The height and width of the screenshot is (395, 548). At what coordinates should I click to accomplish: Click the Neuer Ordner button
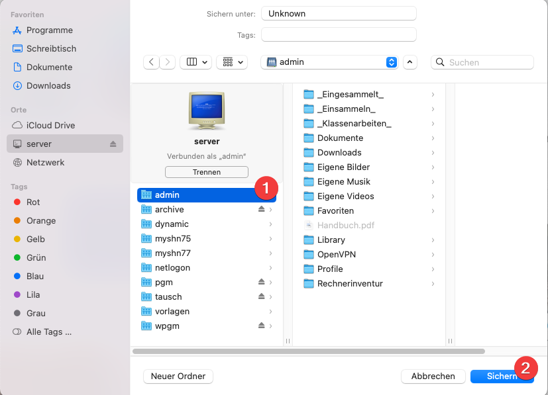click(x=178, y=376)
